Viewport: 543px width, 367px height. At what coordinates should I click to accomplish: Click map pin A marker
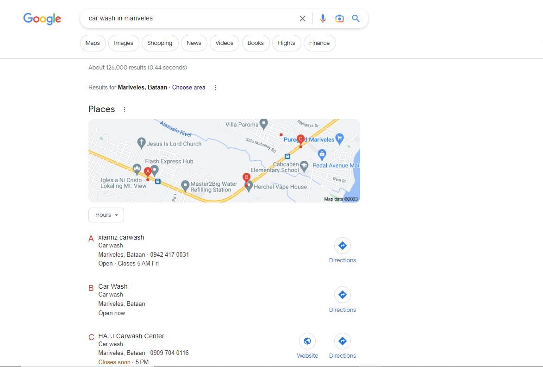148,172
